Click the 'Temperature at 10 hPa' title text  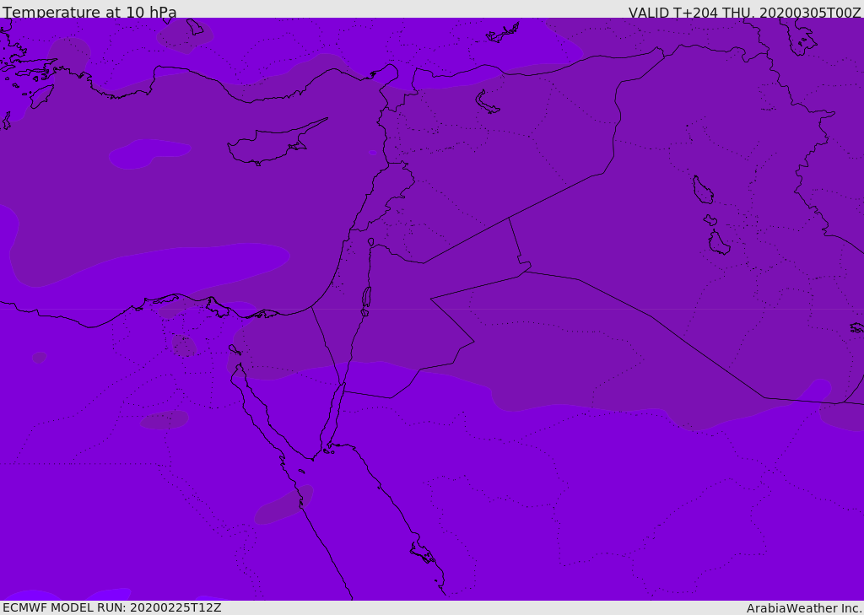(89, 12)
